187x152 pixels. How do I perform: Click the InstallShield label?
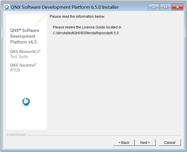pyautogui.click(x=16, y=135)
